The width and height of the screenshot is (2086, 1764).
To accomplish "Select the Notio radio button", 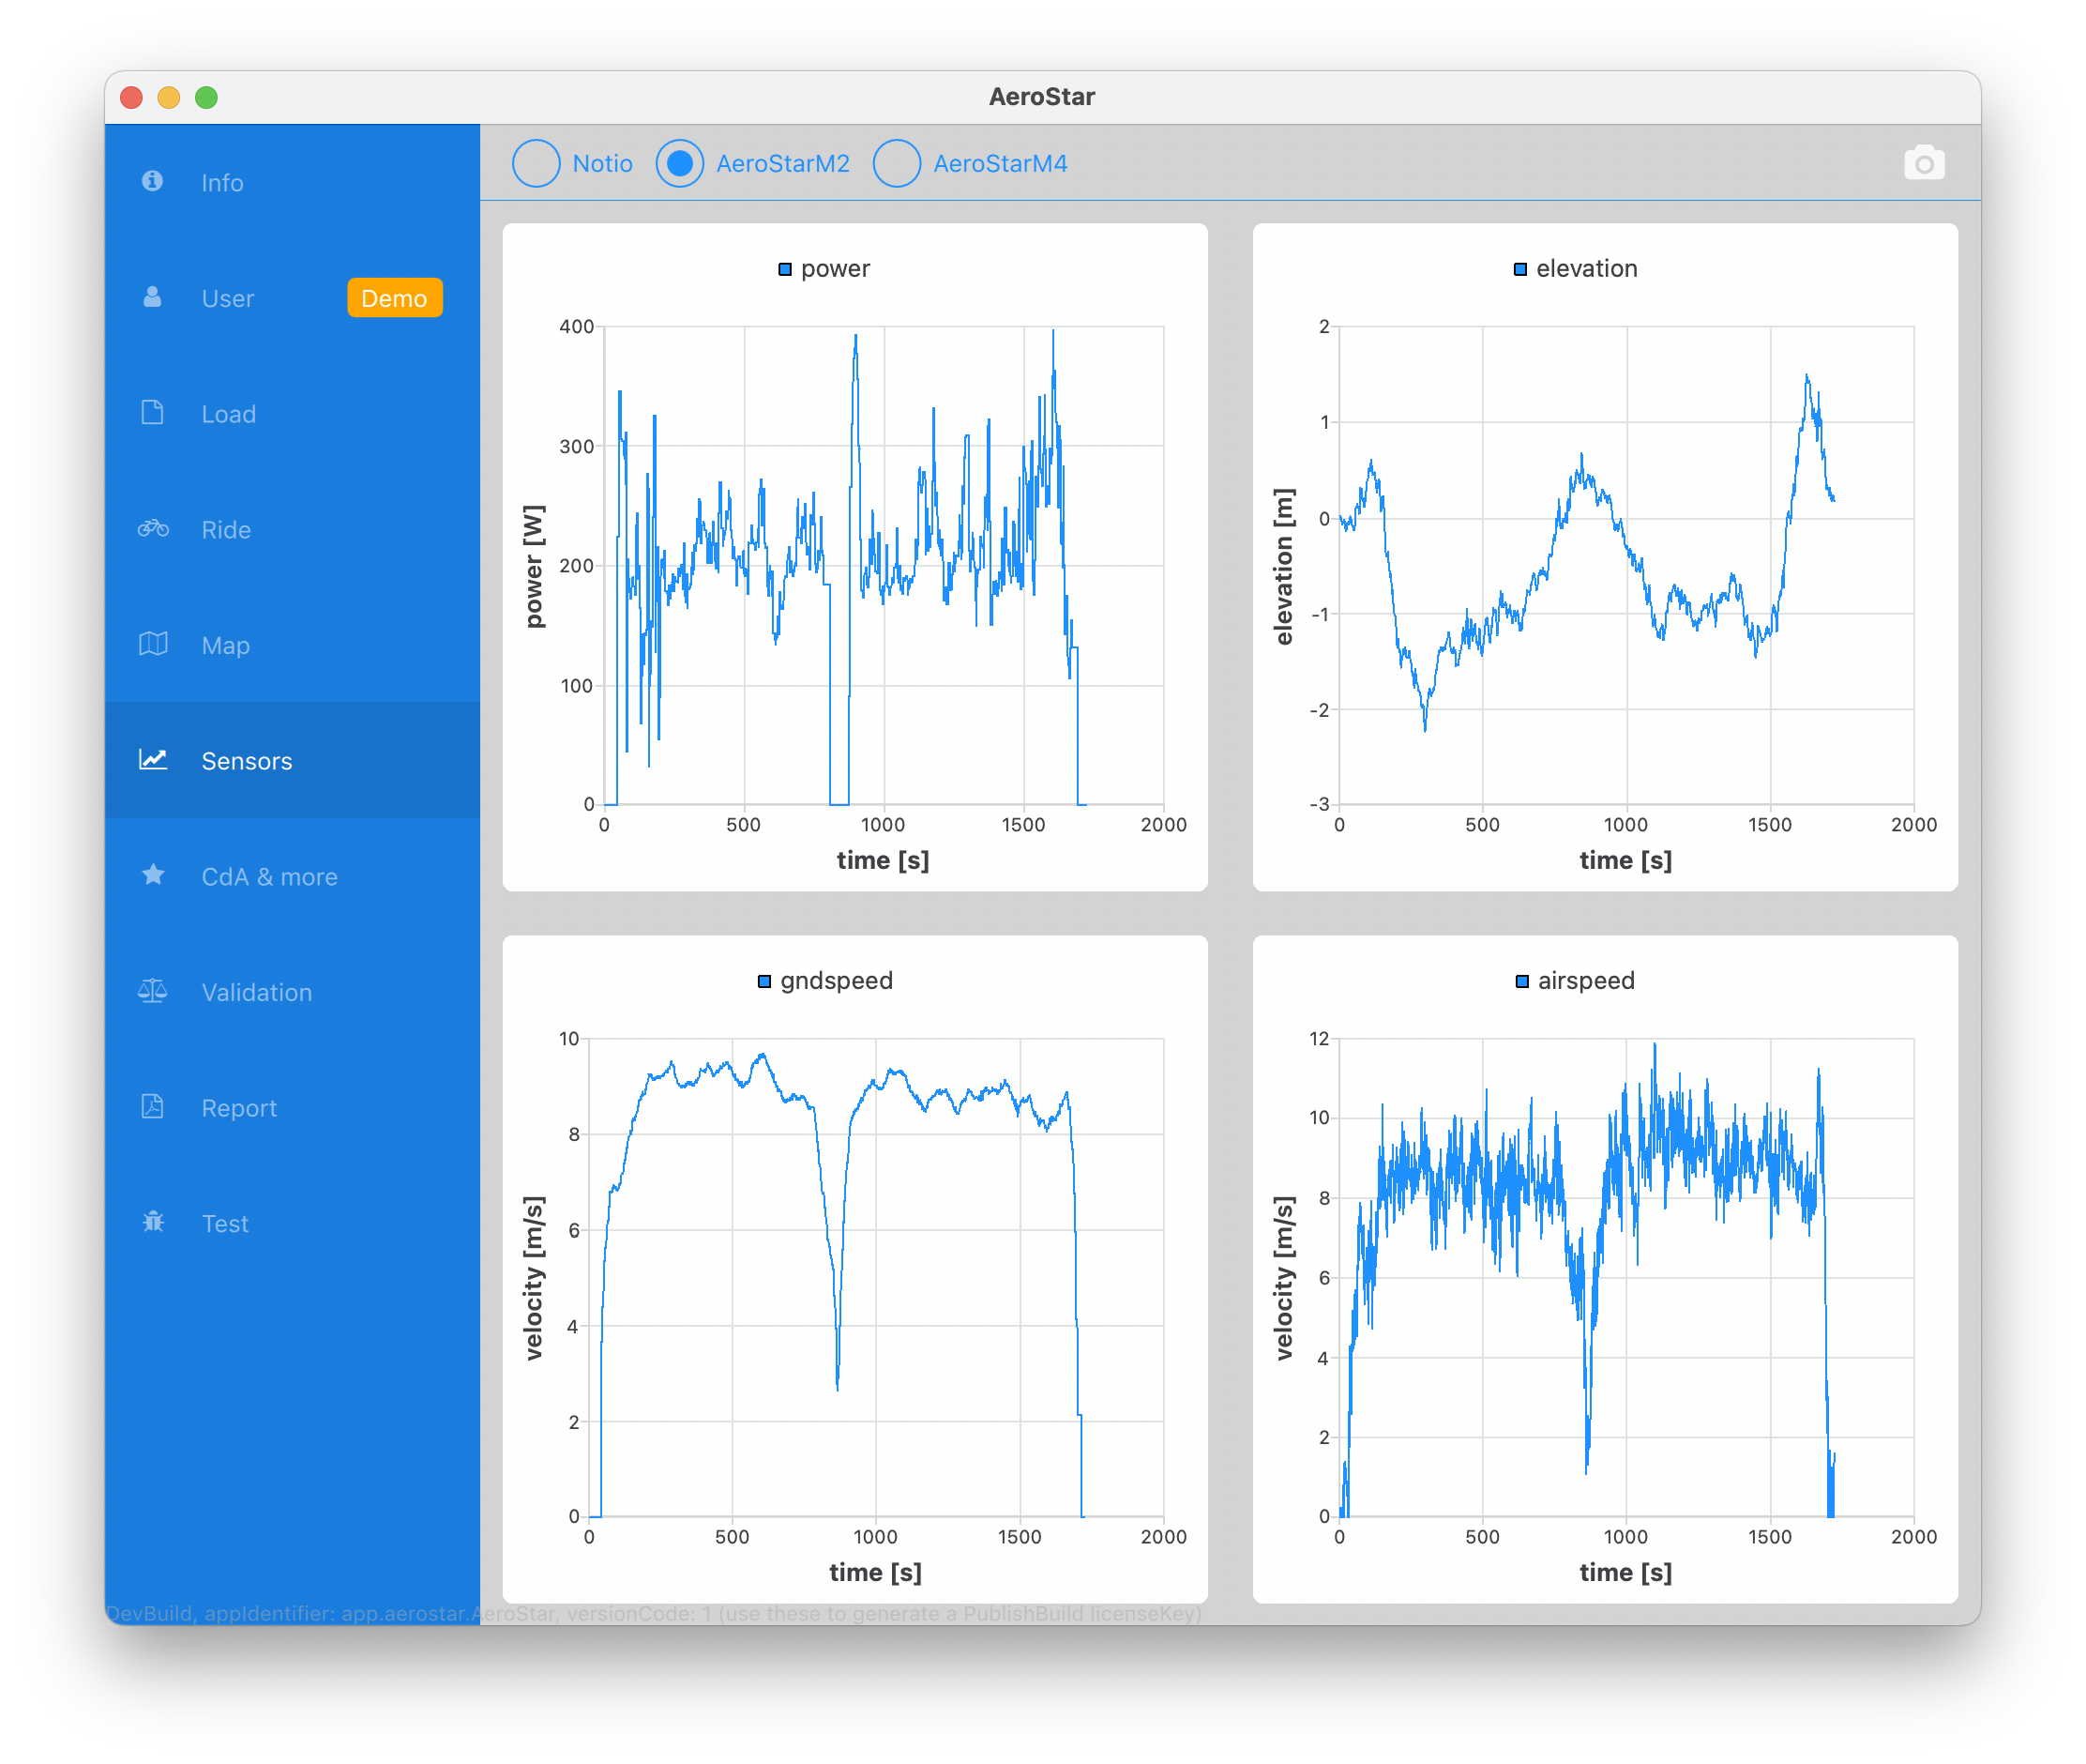I will pos(537,163).
